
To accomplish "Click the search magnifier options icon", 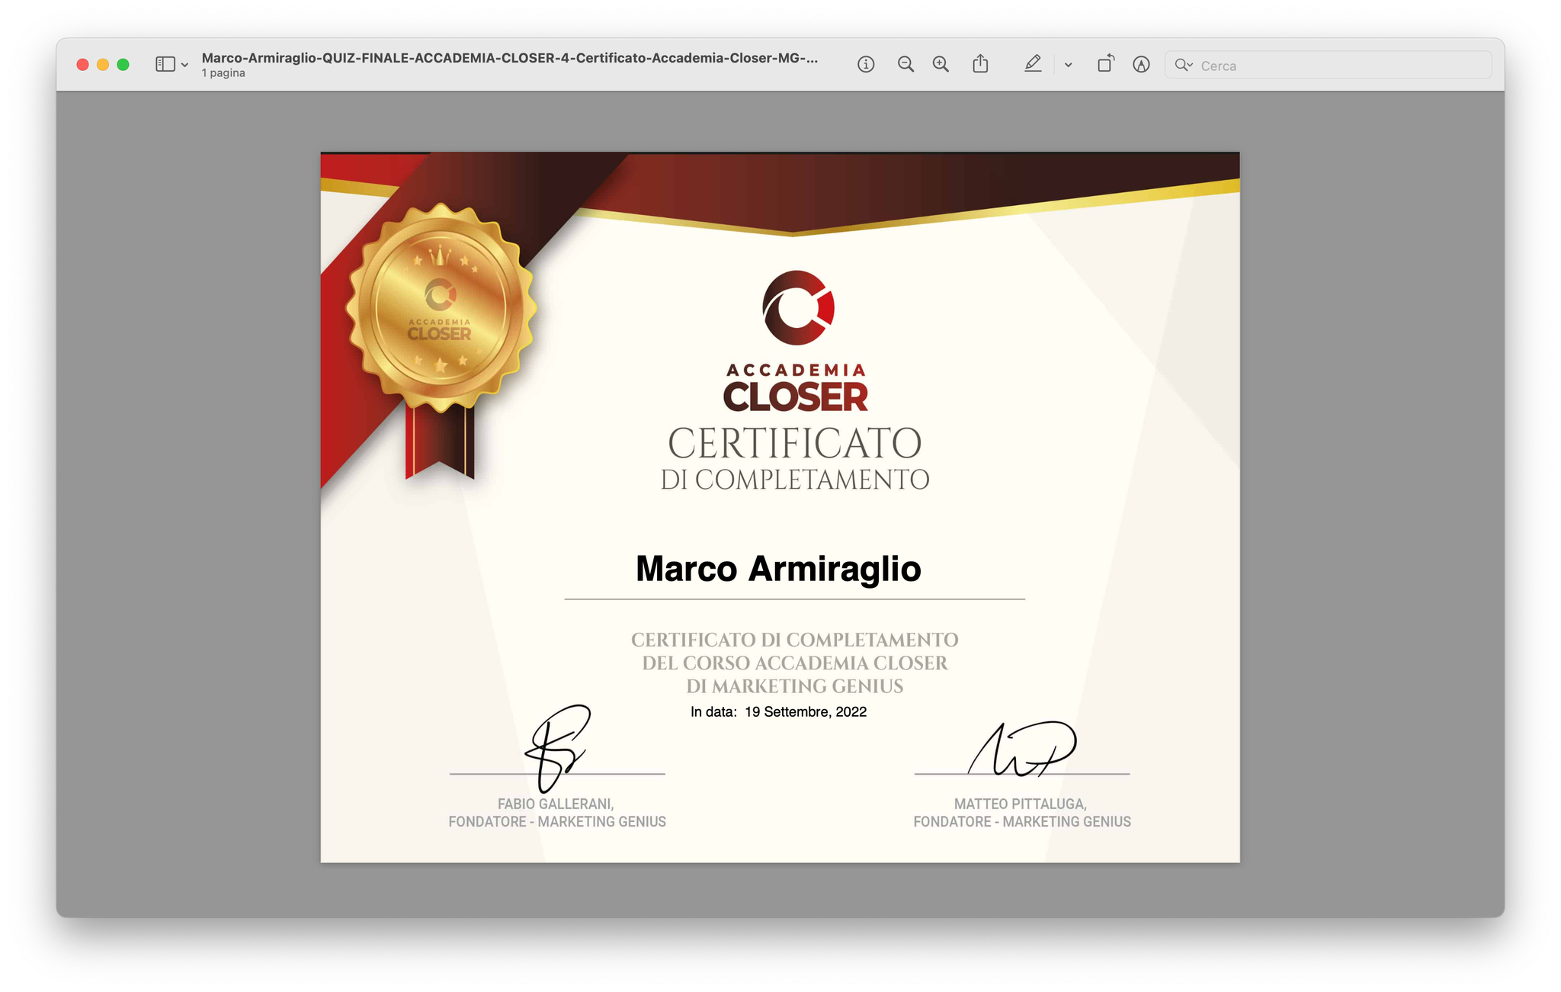I will click(x=1183, y=66).
